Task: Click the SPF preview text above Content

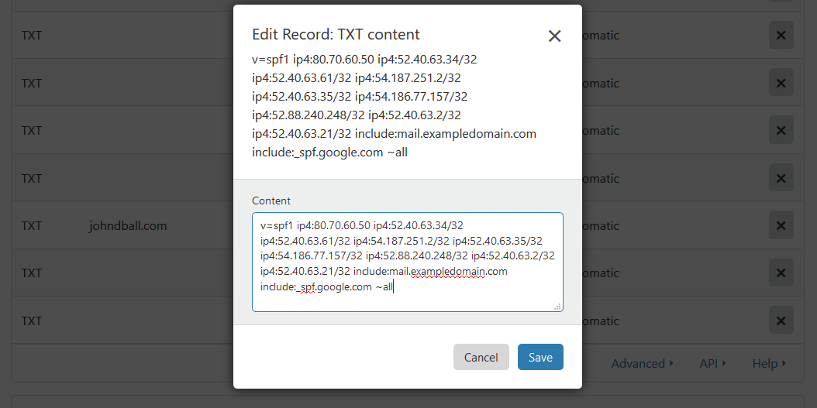Action: 394,106
